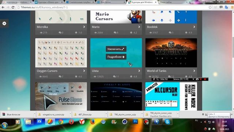Open the Oxygen Cursors title link

tap(47, 71)
